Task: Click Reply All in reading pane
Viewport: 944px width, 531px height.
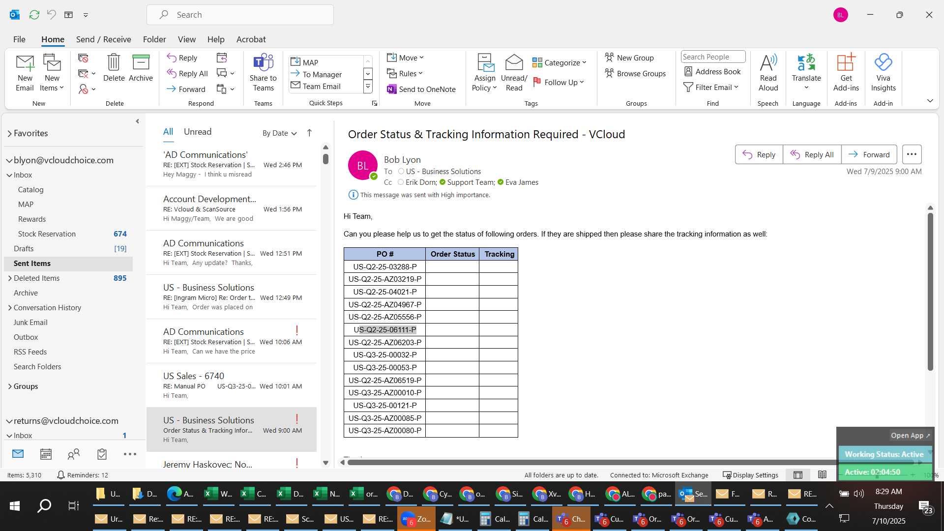Action: [812, 154]
